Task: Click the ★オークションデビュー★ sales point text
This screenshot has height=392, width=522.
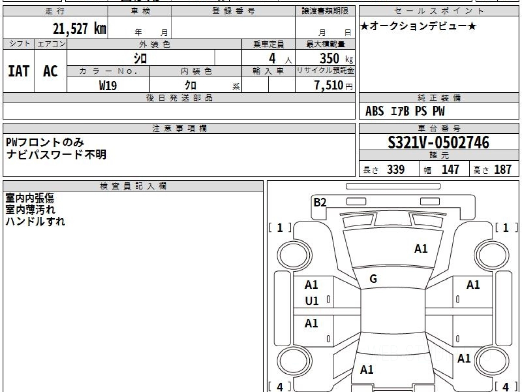Action: click(x=418, y=27)
